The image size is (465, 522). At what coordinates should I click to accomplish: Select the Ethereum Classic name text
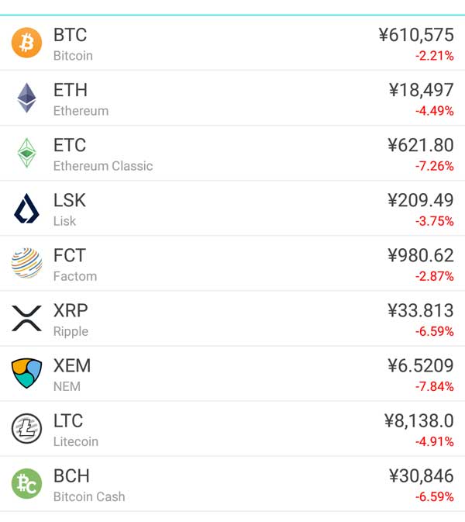coord(103,166)
